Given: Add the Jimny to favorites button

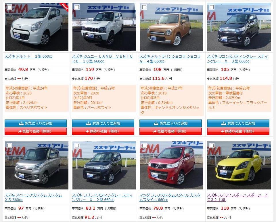Looking at the screenshot, I should pos(103,124).
